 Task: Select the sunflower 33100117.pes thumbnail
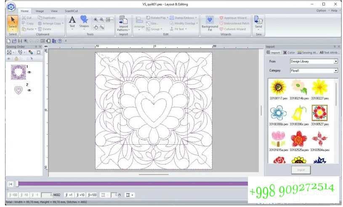[x=278, y=90]
